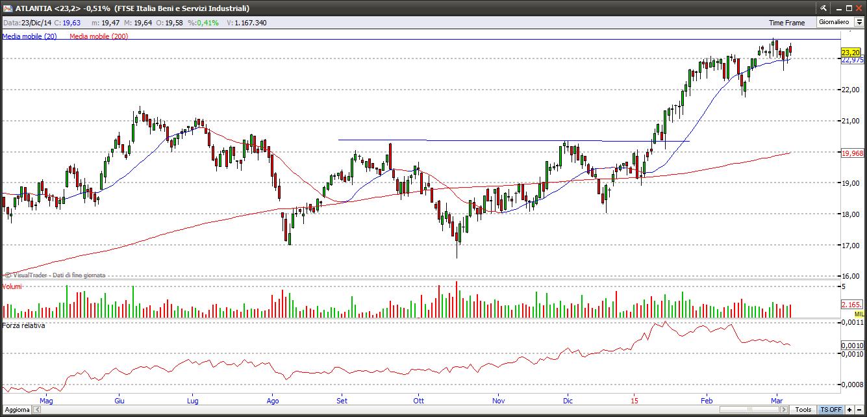Toggle the TS OFF button
The width and height of the screenshot is (867, 417).
pyautogui.click(x=831, y=410)
